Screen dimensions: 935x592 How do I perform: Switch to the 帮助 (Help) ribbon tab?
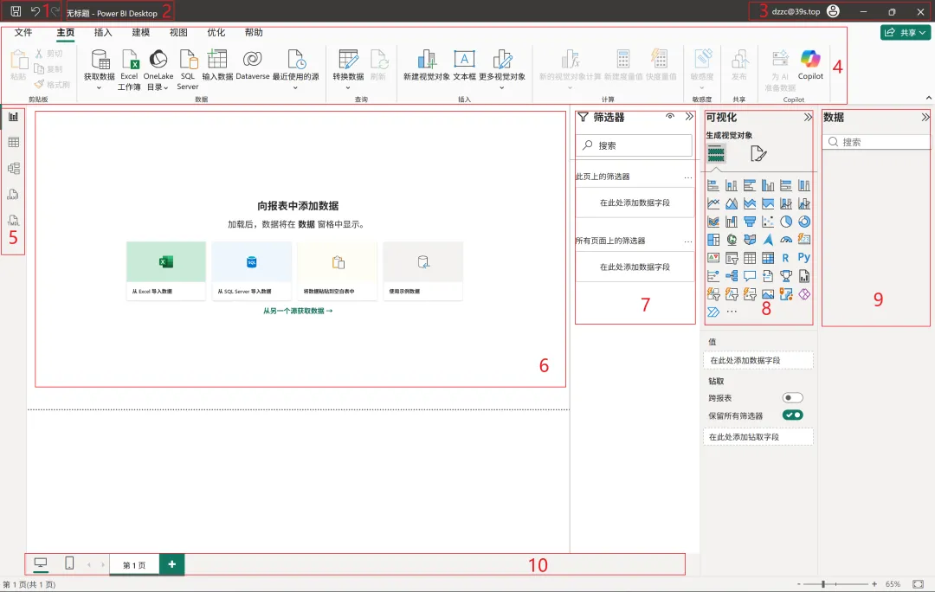tap(254, 32)
